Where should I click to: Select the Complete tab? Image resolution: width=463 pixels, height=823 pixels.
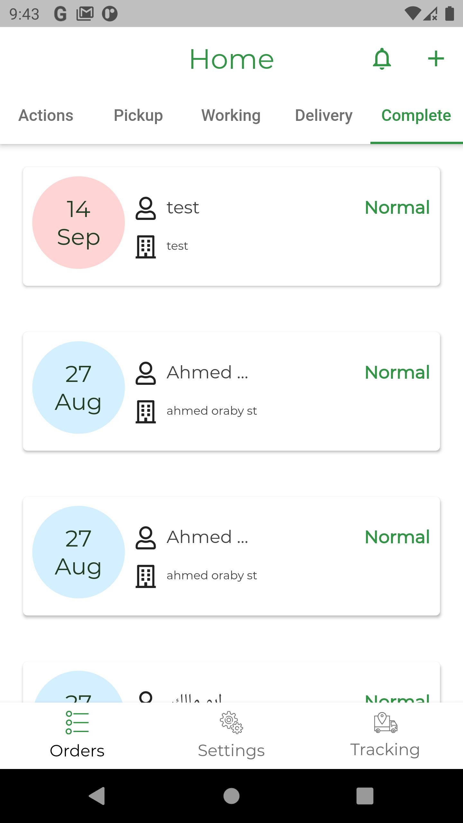click(x=416, y=115)
